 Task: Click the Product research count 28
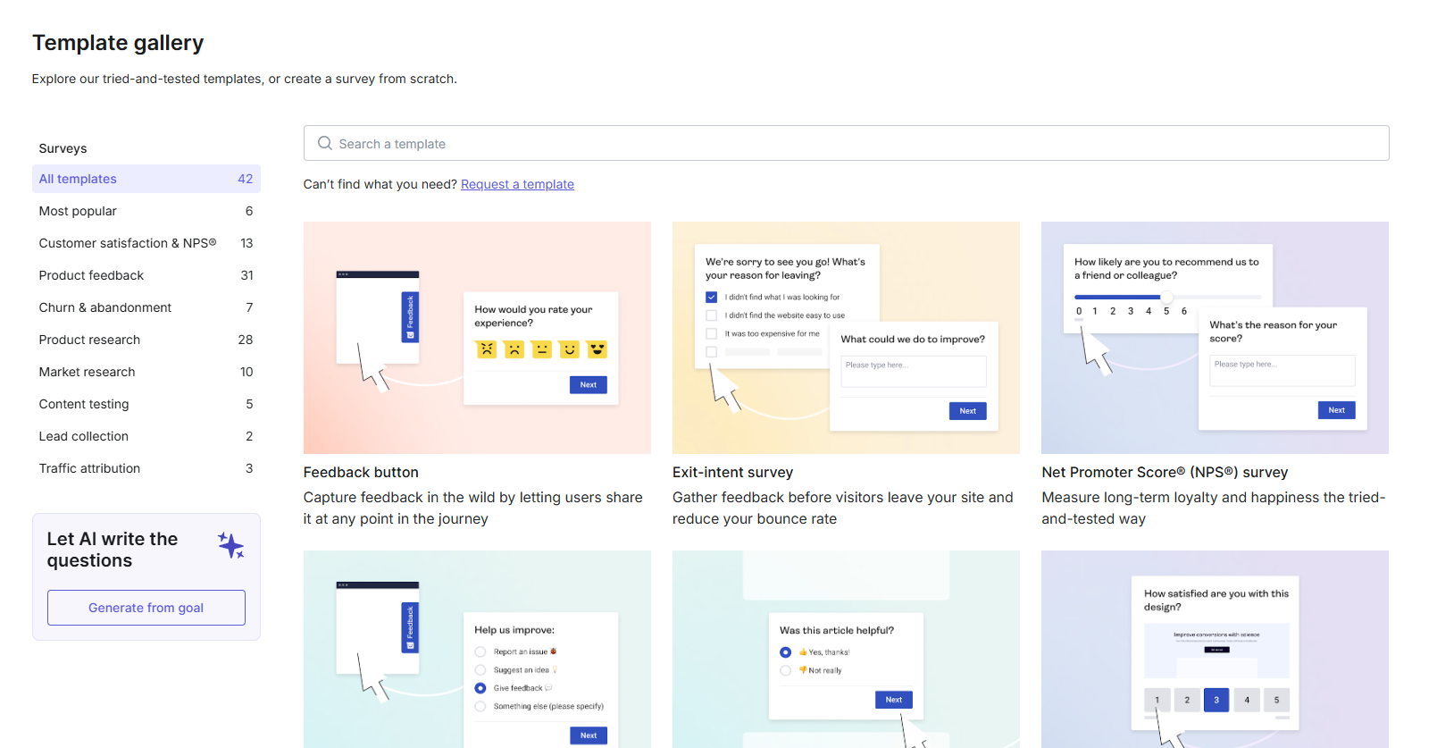coord(246,340)
